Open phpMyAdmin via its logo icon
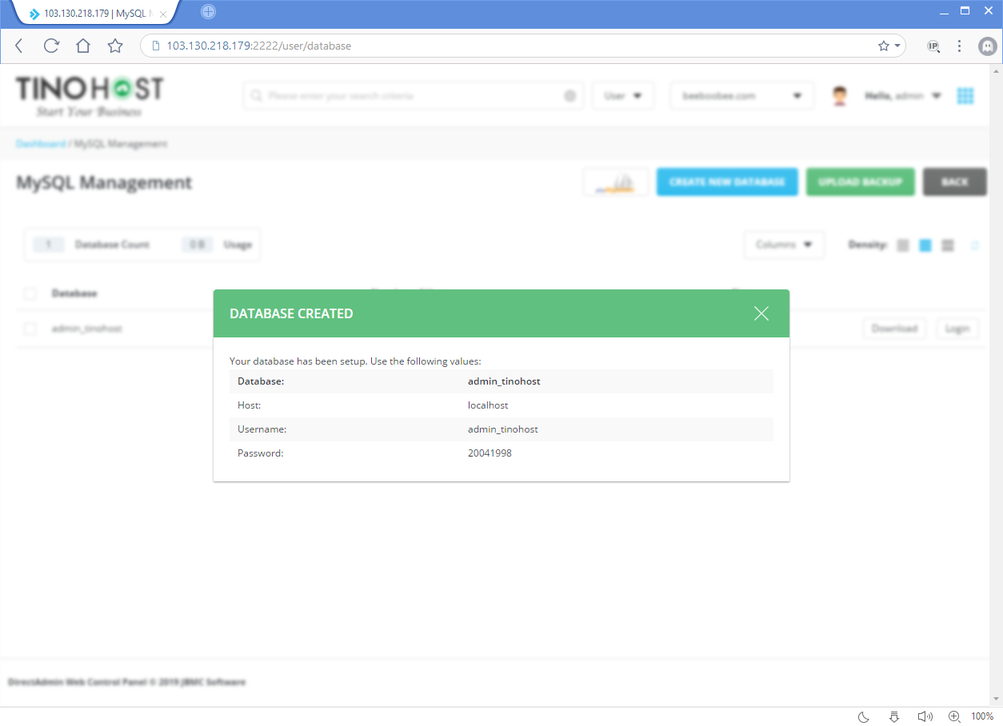This screenshot has height=726, width=1003. point(615,181)
